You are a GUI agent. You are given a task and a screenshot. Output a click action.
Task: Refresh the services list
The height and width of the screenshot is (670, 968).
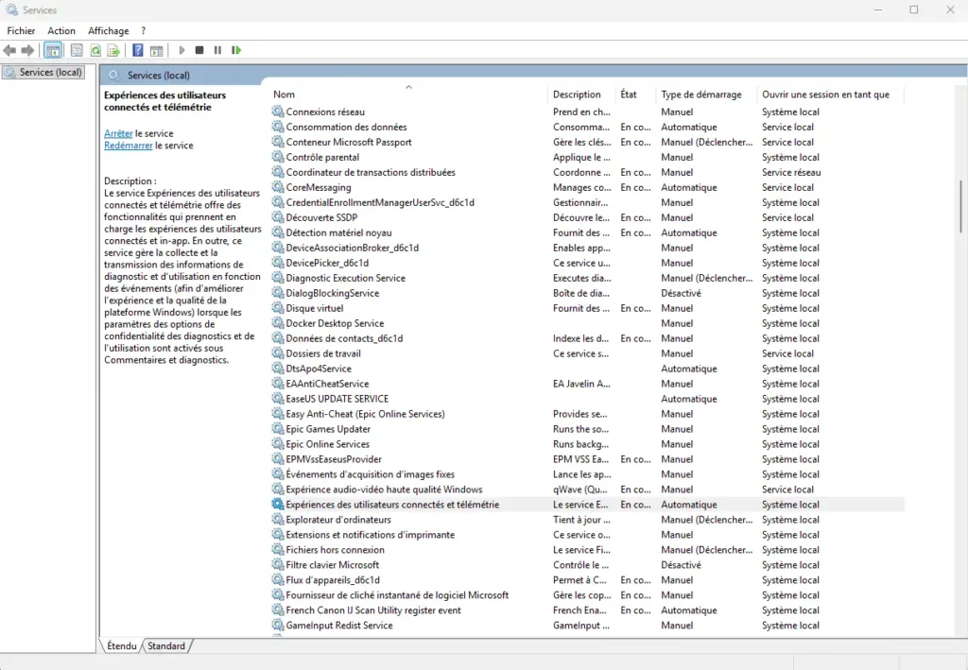(x=95, y=50)
